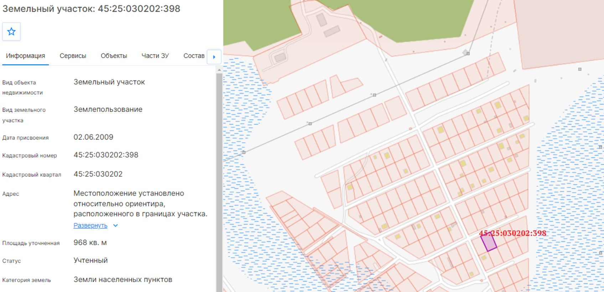Click value Земли населенных пунктов

(x=123, y=280)
